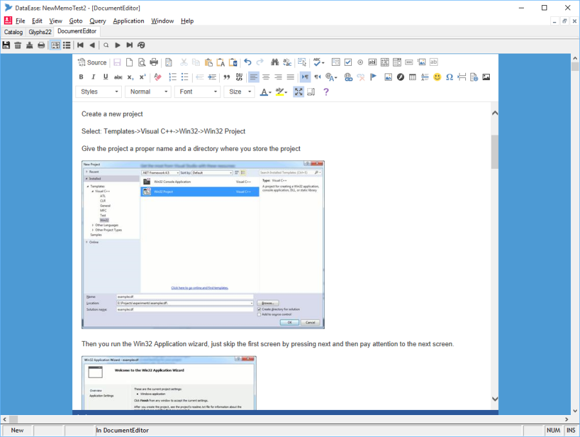Jump to the last record
580x437 pixels.
[130, 45]
